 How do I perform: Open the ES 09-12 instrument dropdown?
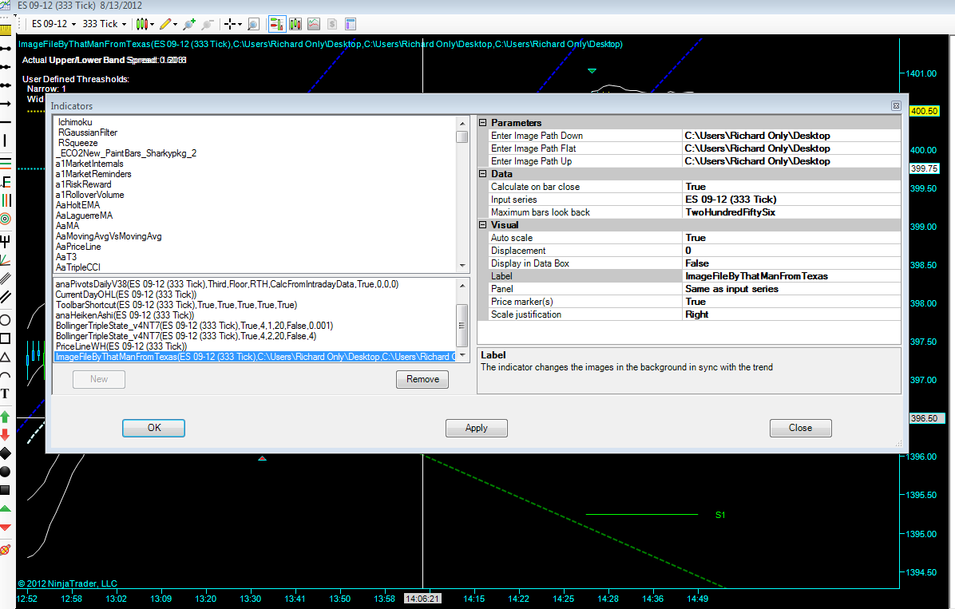(53, 25)
